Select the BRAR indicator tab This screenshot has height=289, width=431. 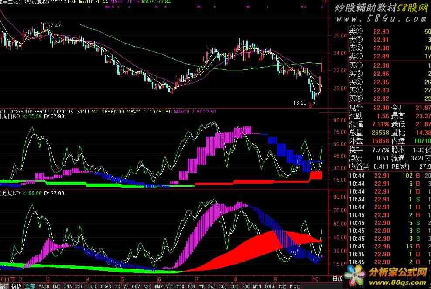pyautogui.click(x=106, y=286)
